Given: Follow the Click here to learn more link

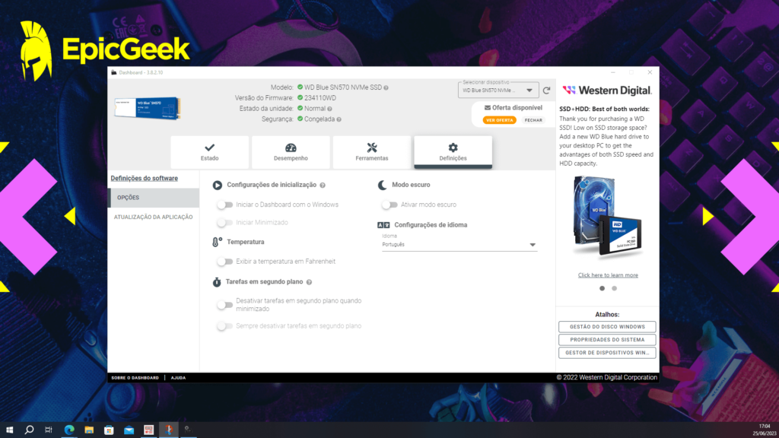Looking at the screenshot, I should (608, 275).
